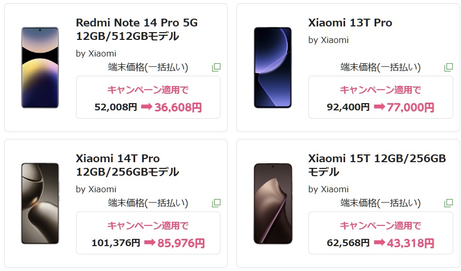This screenshot has height=271, width=461.
Task: Click the original price 101,376円
Action: pyautogui.click(x=116, y=243)
